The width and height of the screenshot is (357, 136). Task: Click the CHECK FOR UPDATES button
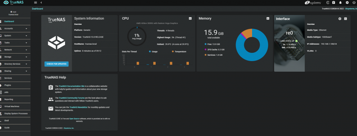56,64
